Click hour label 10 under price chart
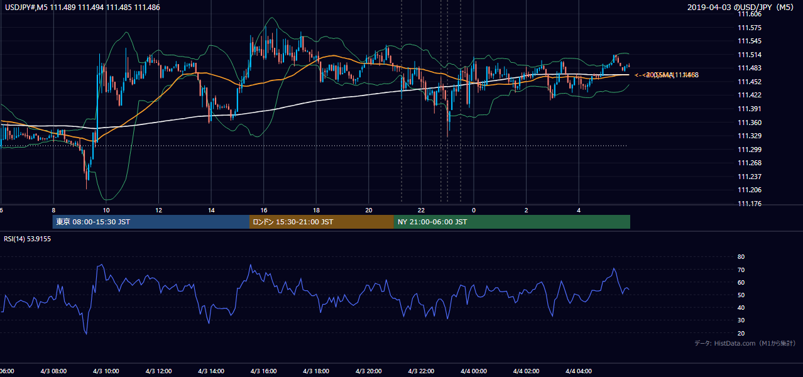The image size is (803, 377). [x=106, y=210]
